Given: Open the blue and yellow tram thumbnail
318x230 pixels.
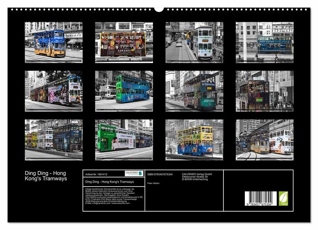Looking at the screenshot, I should (x=54, y=42).
